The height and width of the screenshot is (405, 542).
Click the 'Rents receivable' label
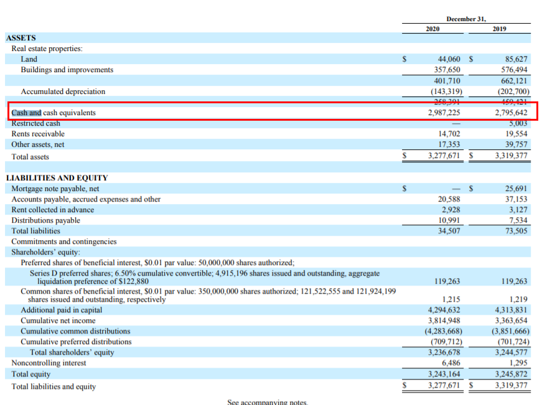pos(38,134)
